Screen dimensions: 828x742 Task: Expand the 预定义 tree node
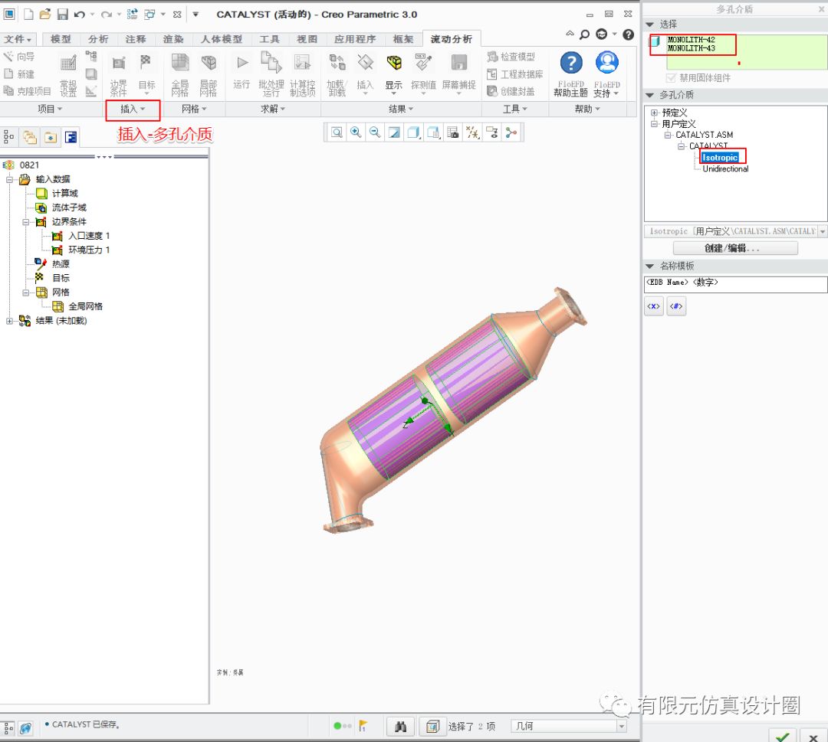[x=655, y=113]
